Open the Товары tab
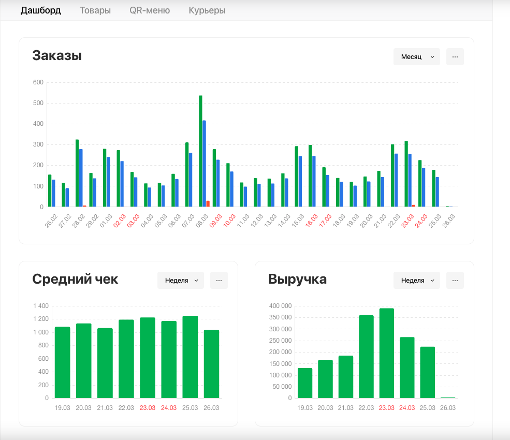Screen dimensions: 510x440 (95, 10)
